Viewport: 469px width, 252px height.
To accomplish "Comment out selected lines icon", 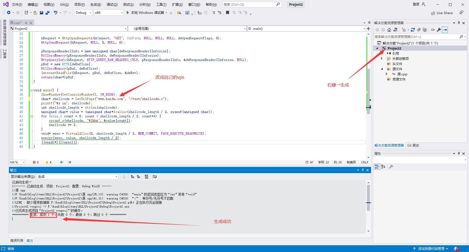I will [214, 13].
